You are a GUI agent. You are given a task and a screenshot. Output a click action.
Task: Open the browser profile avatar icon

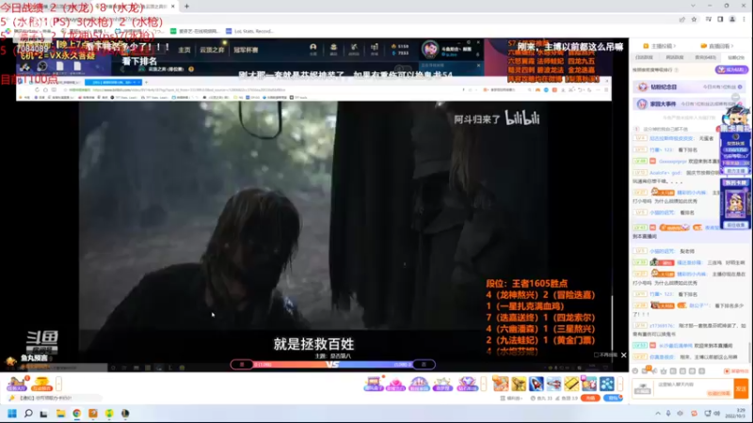pyautogui.click(x=732, y=19)
